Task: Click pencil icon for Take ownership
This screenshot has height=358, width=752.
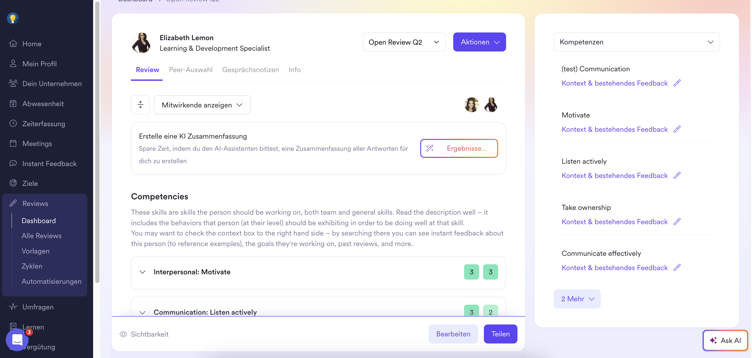Action: click(x=677, y=222)
